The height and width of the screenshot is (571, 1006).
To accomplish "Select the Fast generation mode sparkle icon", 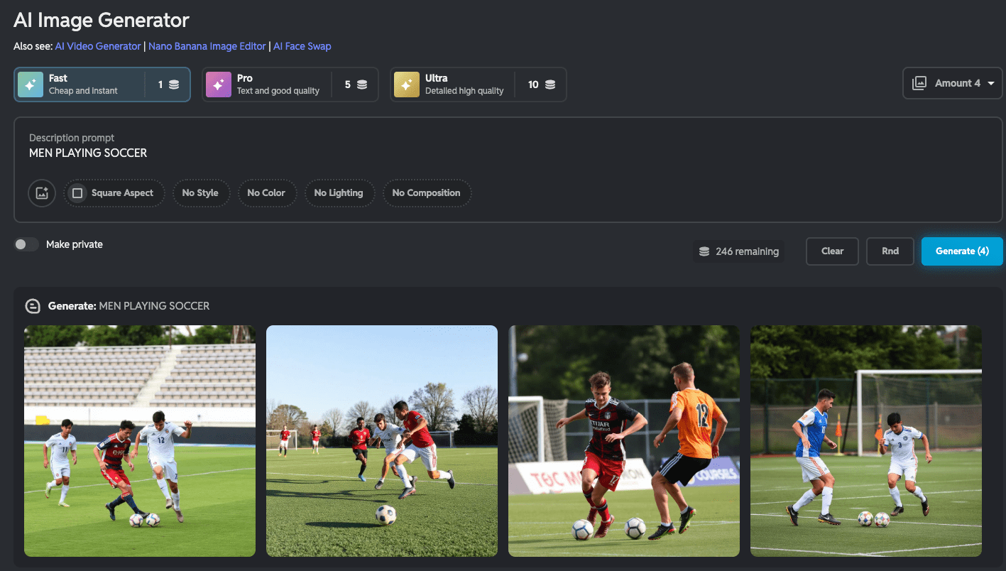I will tap(30, 84).
